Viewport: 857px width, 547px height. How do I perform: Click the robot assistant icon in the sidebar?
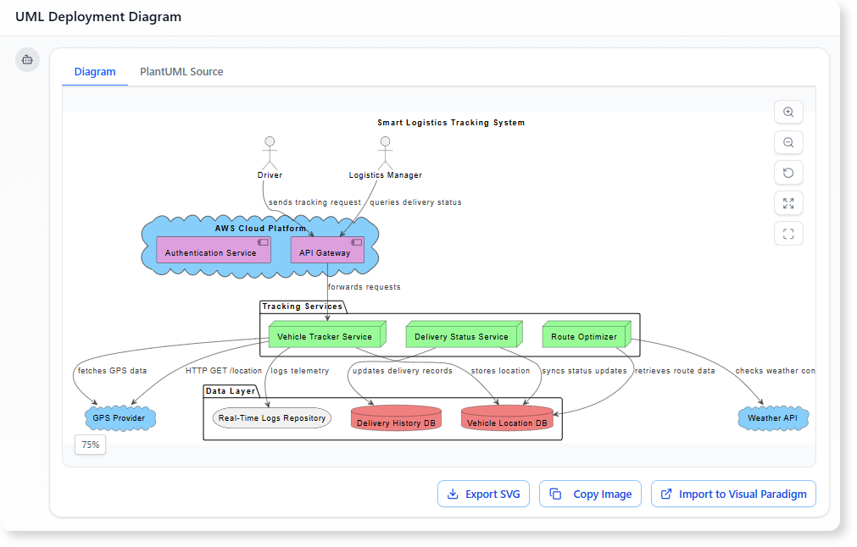pos(27,59)
